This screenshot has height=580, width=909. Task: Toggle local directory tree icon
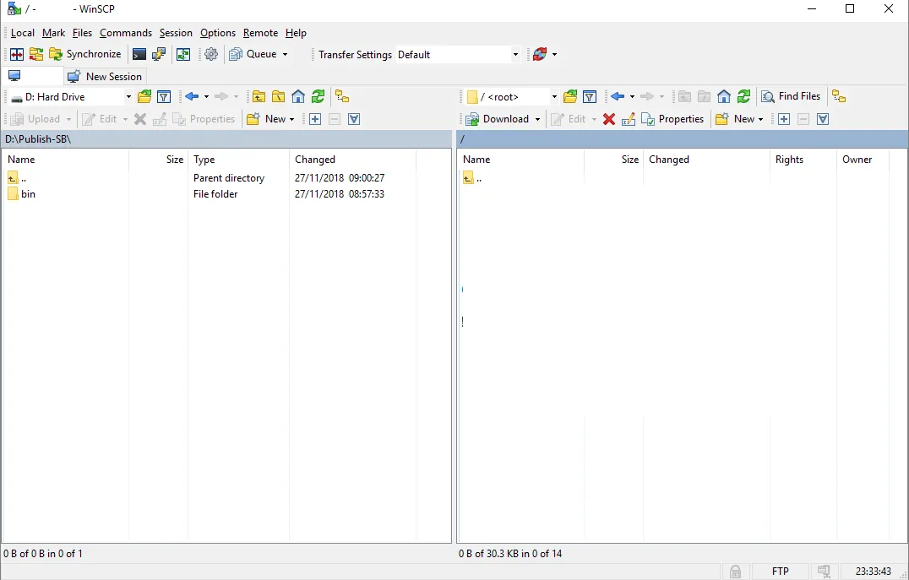[x=342, y=97]
